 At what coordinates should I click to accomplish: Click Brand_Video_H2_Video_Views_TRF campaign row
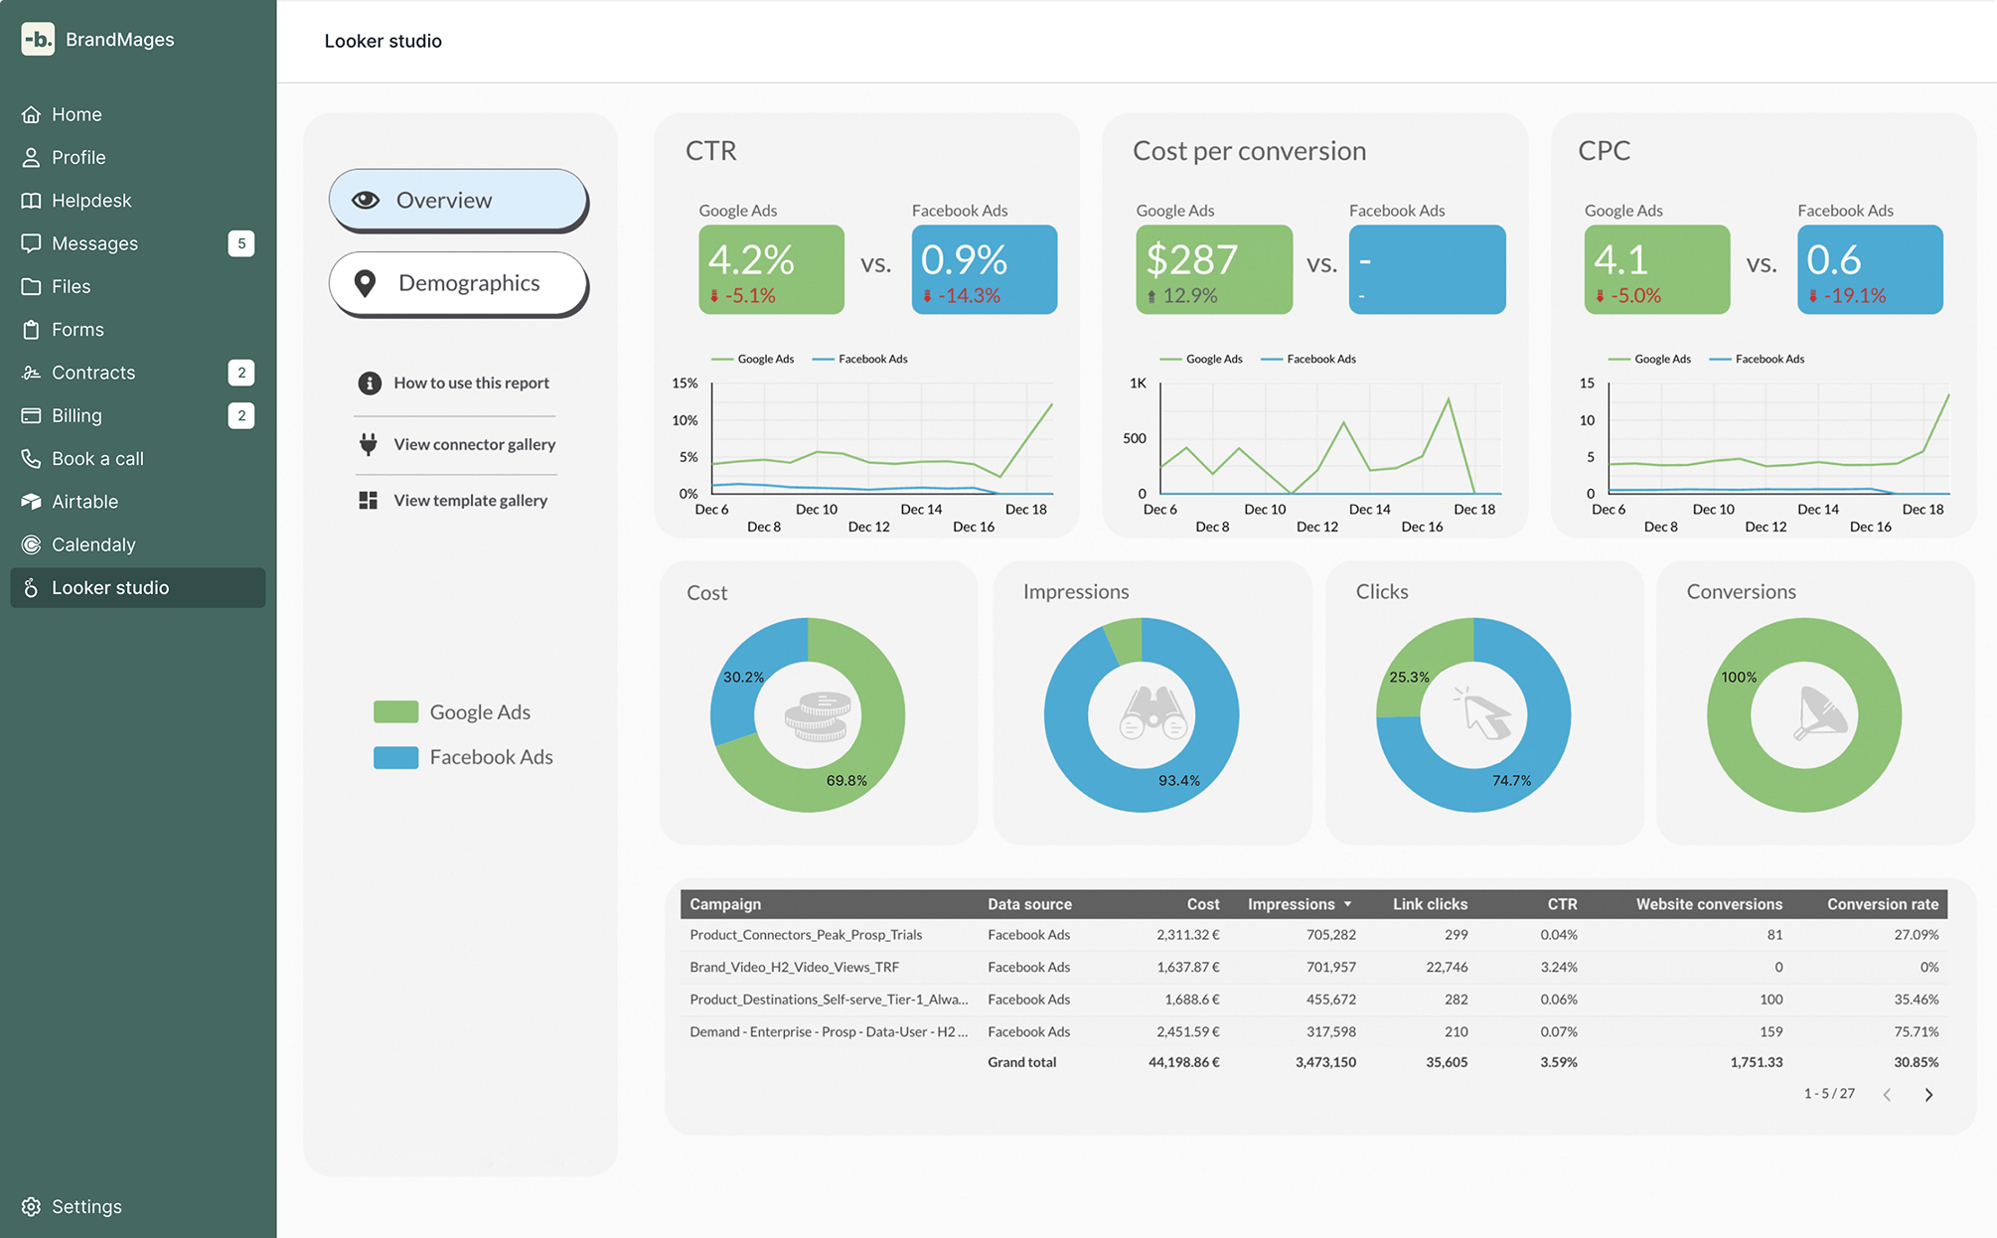[x=1313, y=967]
